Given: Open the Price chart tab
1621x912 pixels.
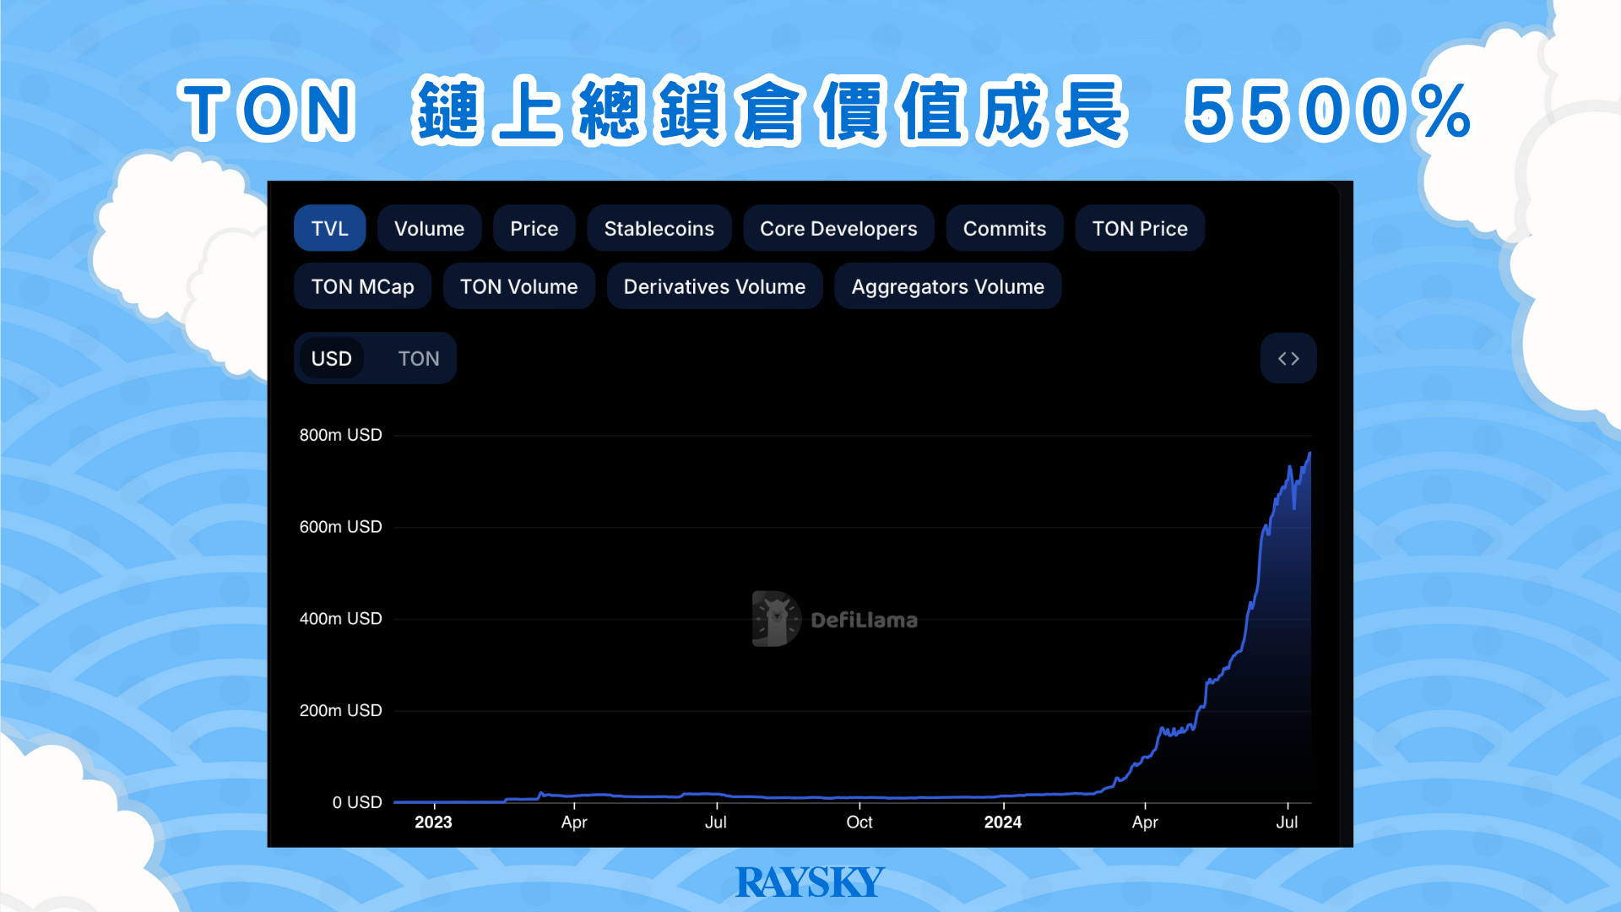Looking at the screenshot, I should pos(534,228).
